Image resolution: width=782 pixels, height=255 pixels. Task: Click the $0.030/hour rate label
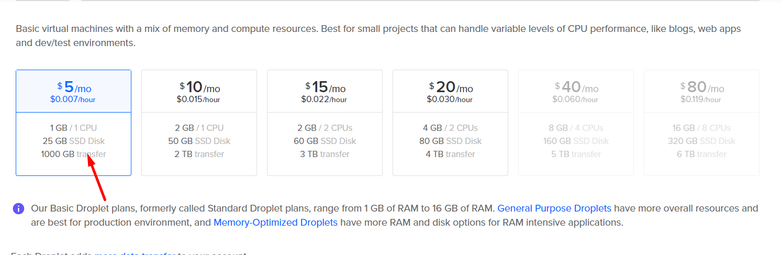pyautogui.click(x=450, y=99)
